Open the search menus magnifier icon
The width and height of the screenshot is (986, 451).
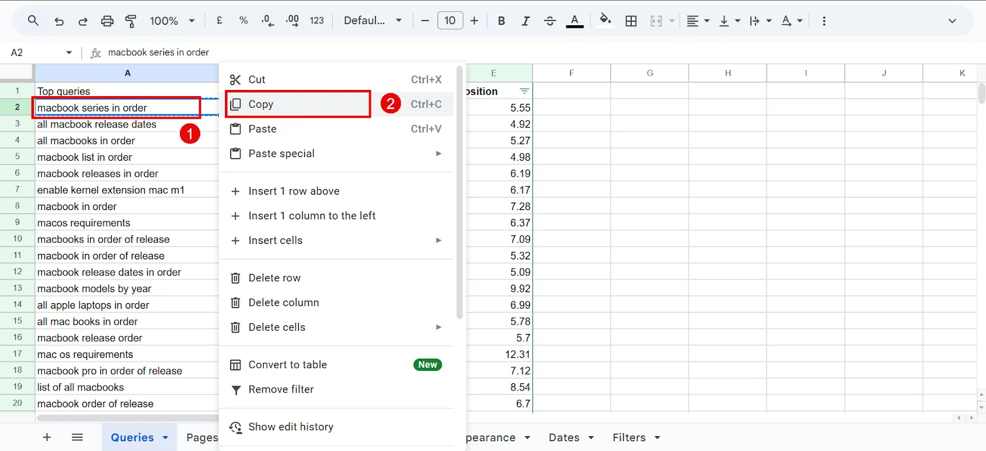point(33,20)
